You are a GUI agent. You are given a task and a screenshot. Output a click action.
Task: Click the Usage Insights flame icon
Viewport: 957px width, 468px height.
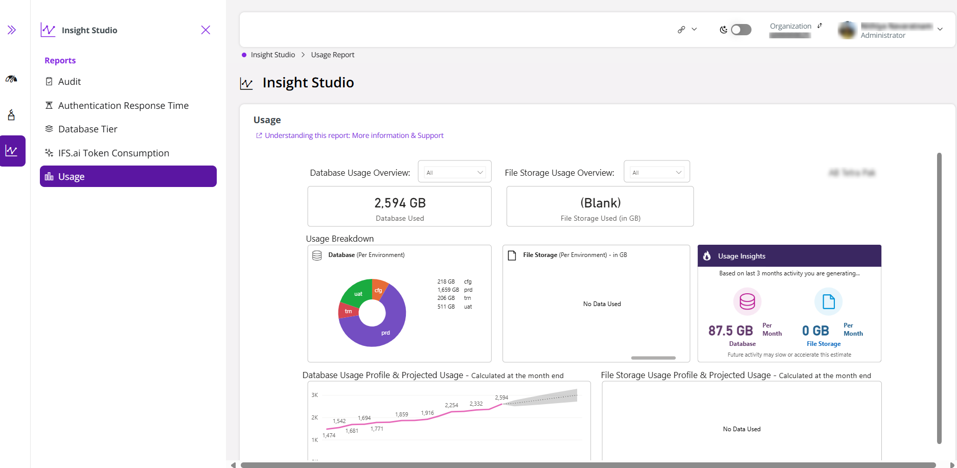click(x=707, y=256)
